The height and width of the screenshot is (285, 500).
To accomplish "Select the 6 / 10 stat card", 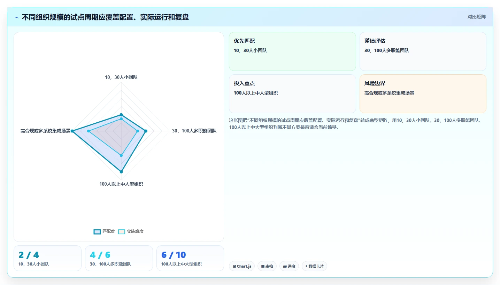I will click(190, 258).
